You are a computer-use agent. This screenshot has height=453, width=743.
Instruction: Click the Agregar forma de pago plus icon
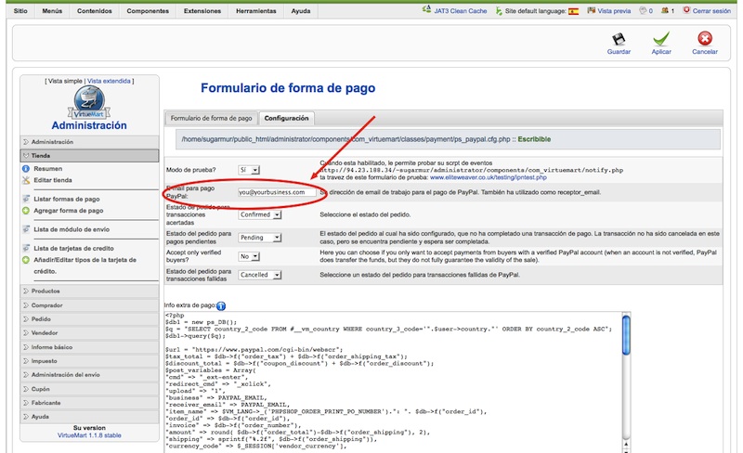(x=26, y=211)
